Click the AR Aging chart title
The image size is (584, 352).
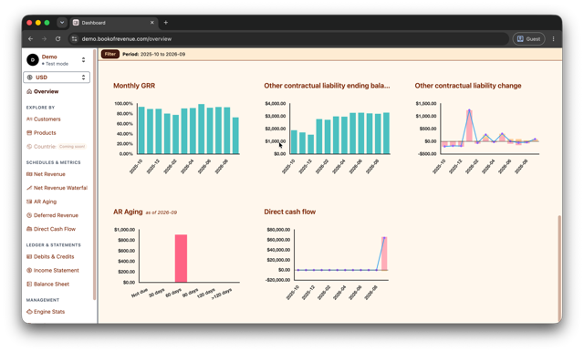click(128, 212)
